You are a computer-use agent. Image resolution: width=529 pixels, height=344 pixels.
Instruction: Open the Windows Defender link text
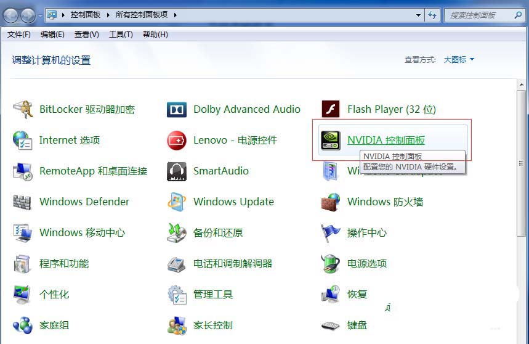pyautogui.click(x=84, y=202)
